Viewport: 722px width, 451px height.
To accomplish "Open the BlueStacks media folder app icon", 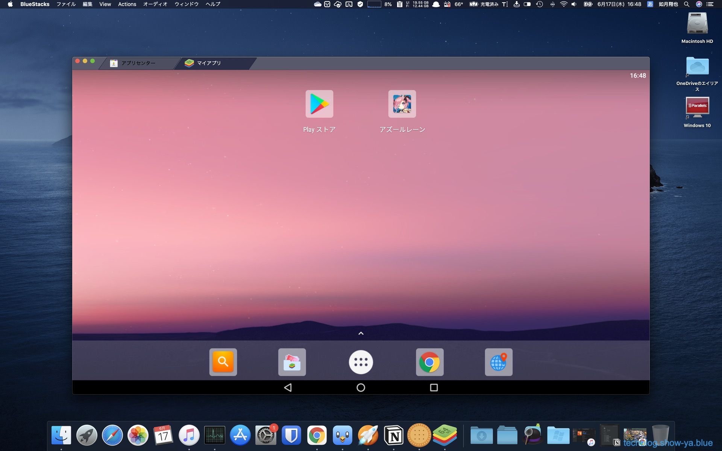I will click(292, 362).
